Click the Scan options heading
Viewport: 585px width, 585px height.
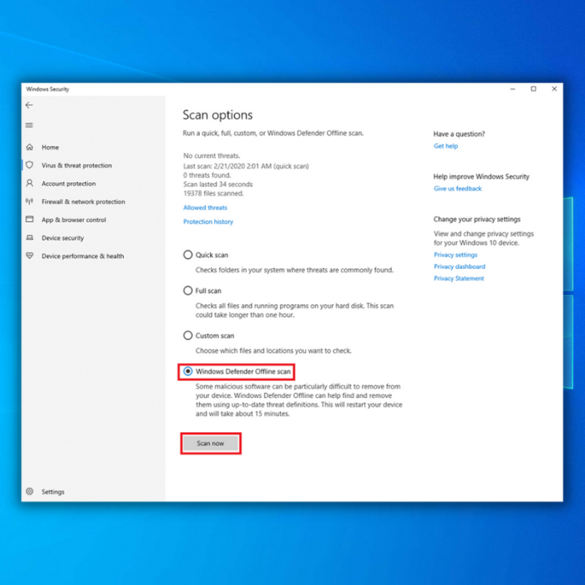point(217,115)
